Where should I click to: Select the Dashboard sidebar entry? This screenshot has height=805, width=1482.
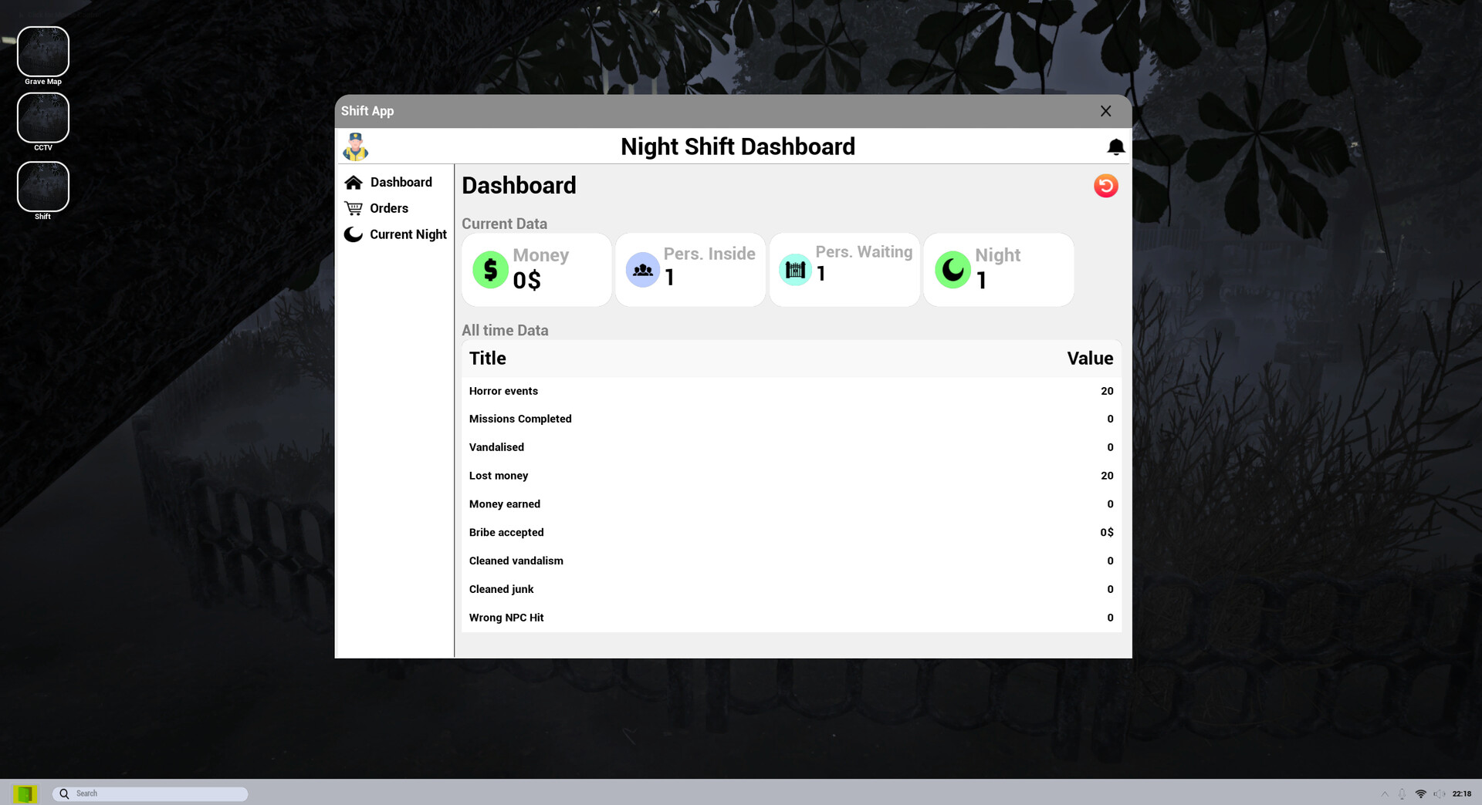click(x=401, y=182)
